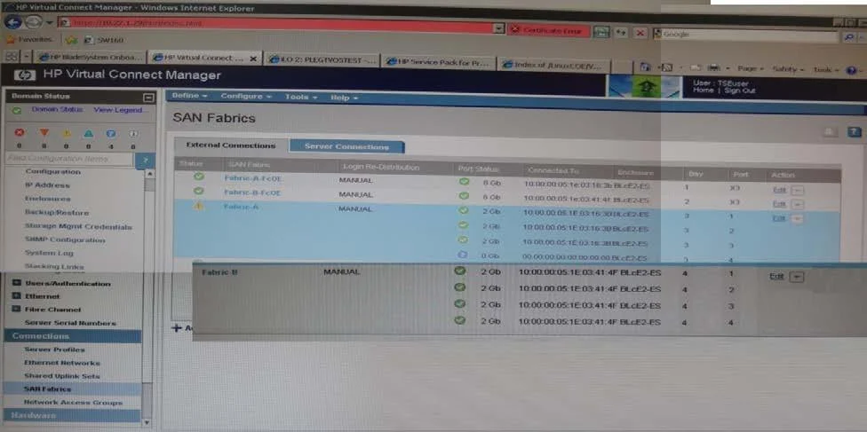Image resolution: width=867 pixels, height=432 pixels.
Task: Click the printer icon in IE command bar
Action: [x=714, y=68]
